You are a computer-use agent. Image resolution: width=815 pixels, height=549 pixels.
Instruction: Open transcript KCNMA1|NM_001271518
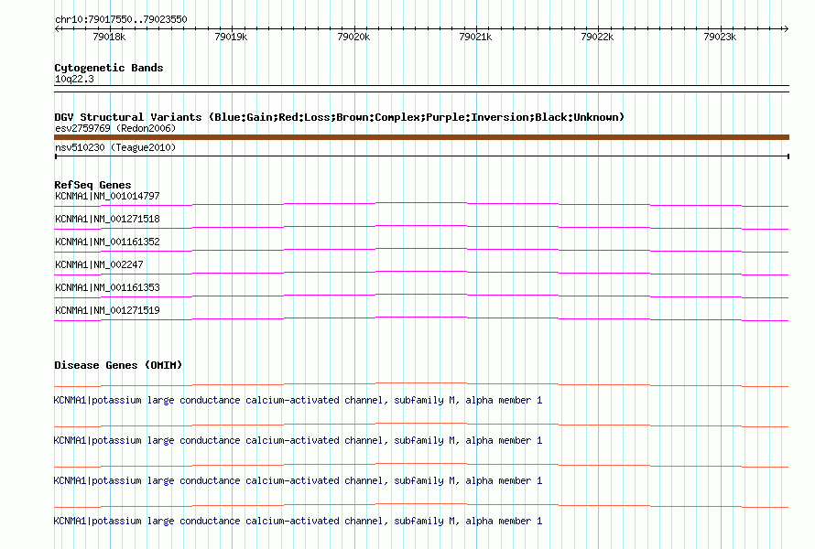(x=107, y=219)
